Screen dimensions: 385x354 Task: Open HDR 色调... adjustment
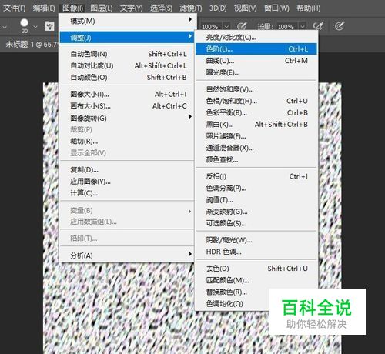[x=256, y=252]
